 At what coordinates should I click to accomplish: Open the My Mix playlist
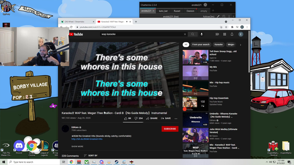tap(195, 72)
